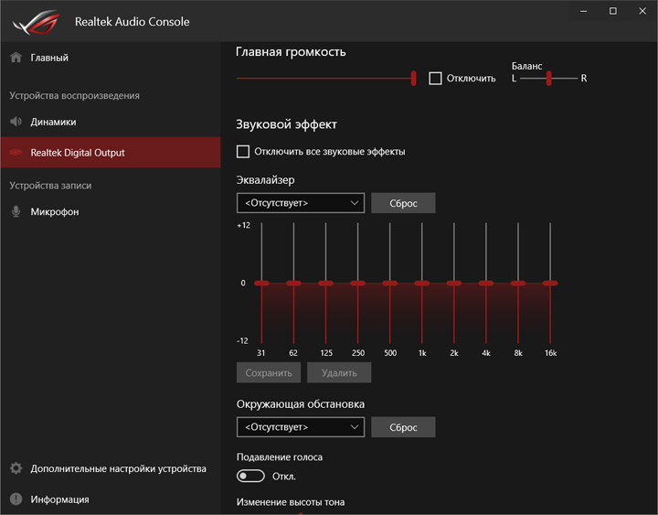Click the main volume slider handle
The width and height of the screenshot is (658, 515).
tap(413, 78)
